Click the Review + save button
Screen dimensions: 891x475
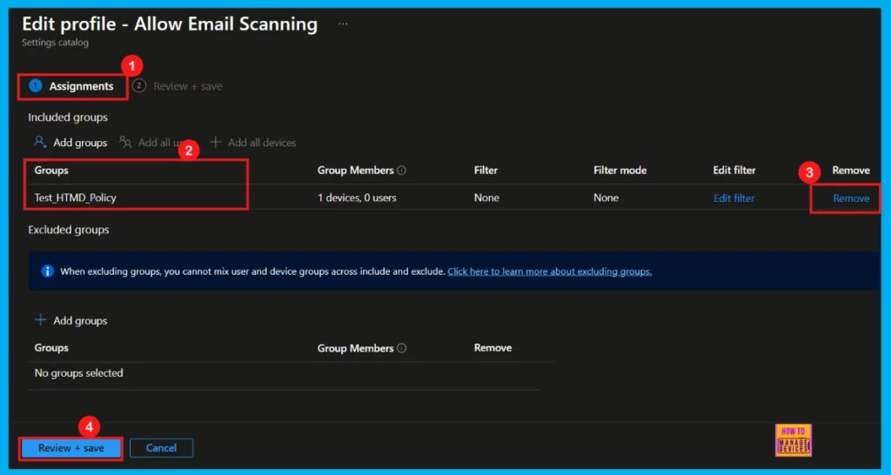click(x=71, y=448)
